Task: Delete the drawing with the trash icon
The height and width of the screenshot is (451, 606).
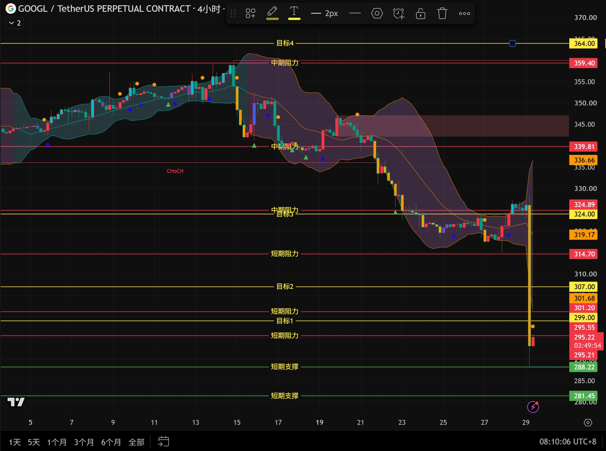Action: (442, 13)
